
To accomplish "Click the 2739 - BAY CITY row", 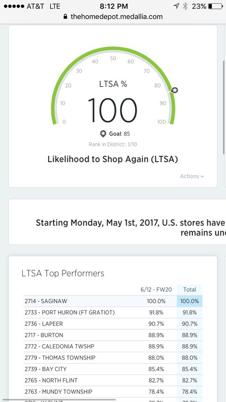I will (113, 369).
